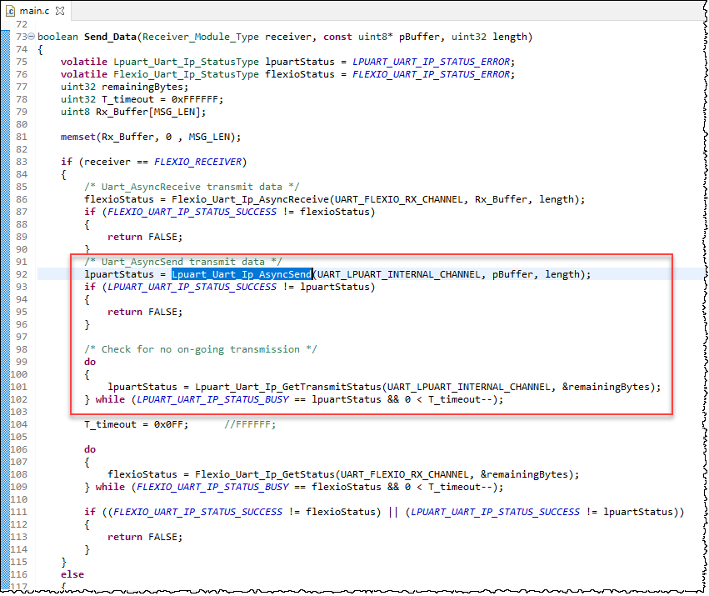The height and width of the screenshot is (596, 709).
Task: Click FLEXIO_UART_IP_STATUS_ERROR on line 76
Action: [431, 74]
